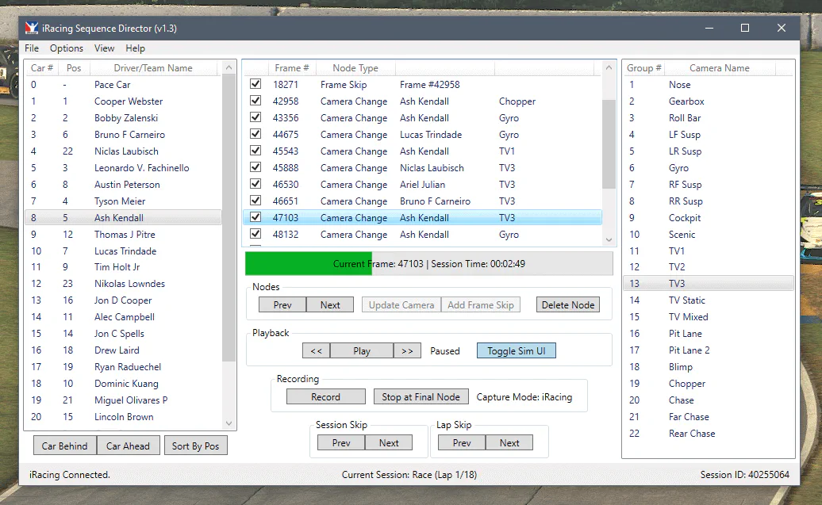Select driver Lincoln Brown

tap(123, 416)
